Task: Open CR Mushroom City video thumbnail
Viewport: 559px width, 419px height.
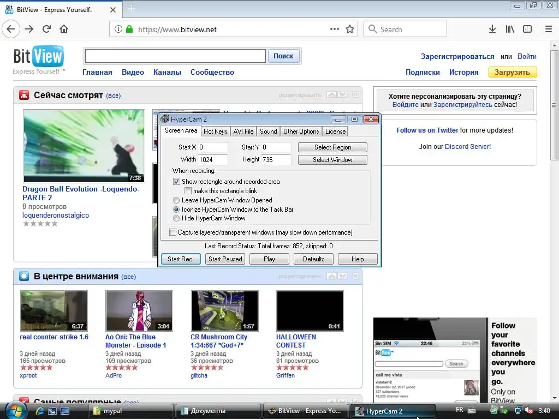Action: tap(224, 311)
